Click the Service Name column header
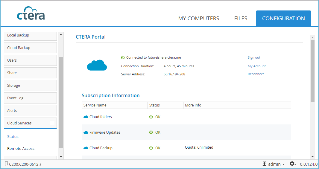319x169 pixels. (115, 105)
